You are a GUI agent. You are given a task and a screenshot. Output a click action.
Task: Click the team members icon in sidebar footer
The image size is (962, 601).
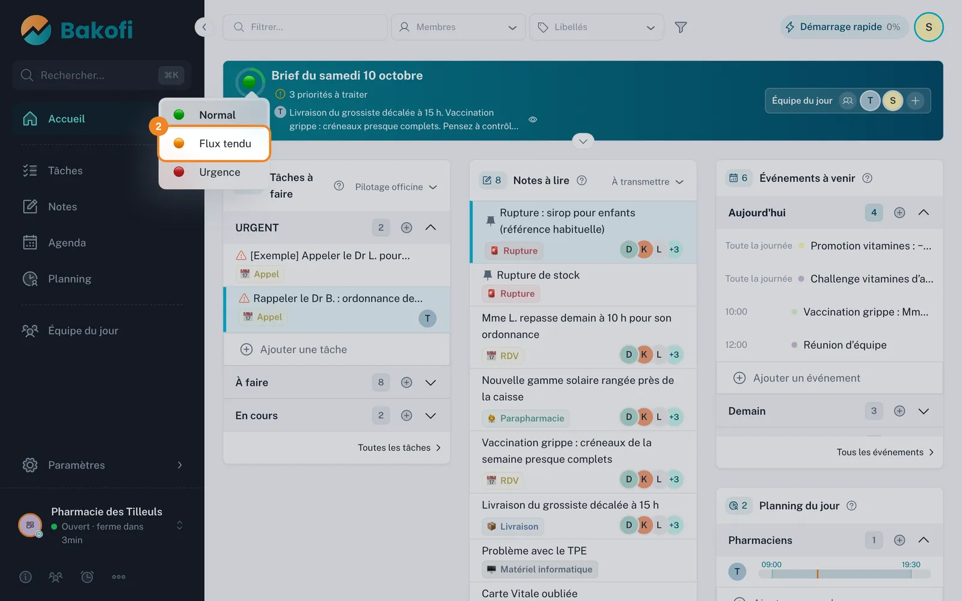click(56, 577)
